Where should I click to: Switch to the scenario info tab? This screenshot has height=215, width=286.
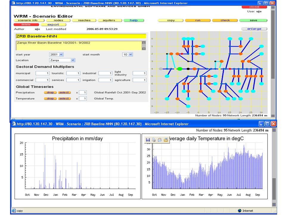pos(29,20)
